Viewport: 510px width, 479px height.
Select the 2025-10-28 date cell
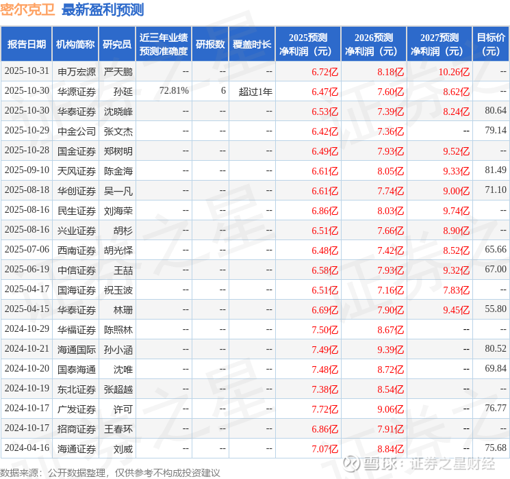[27, 151]
